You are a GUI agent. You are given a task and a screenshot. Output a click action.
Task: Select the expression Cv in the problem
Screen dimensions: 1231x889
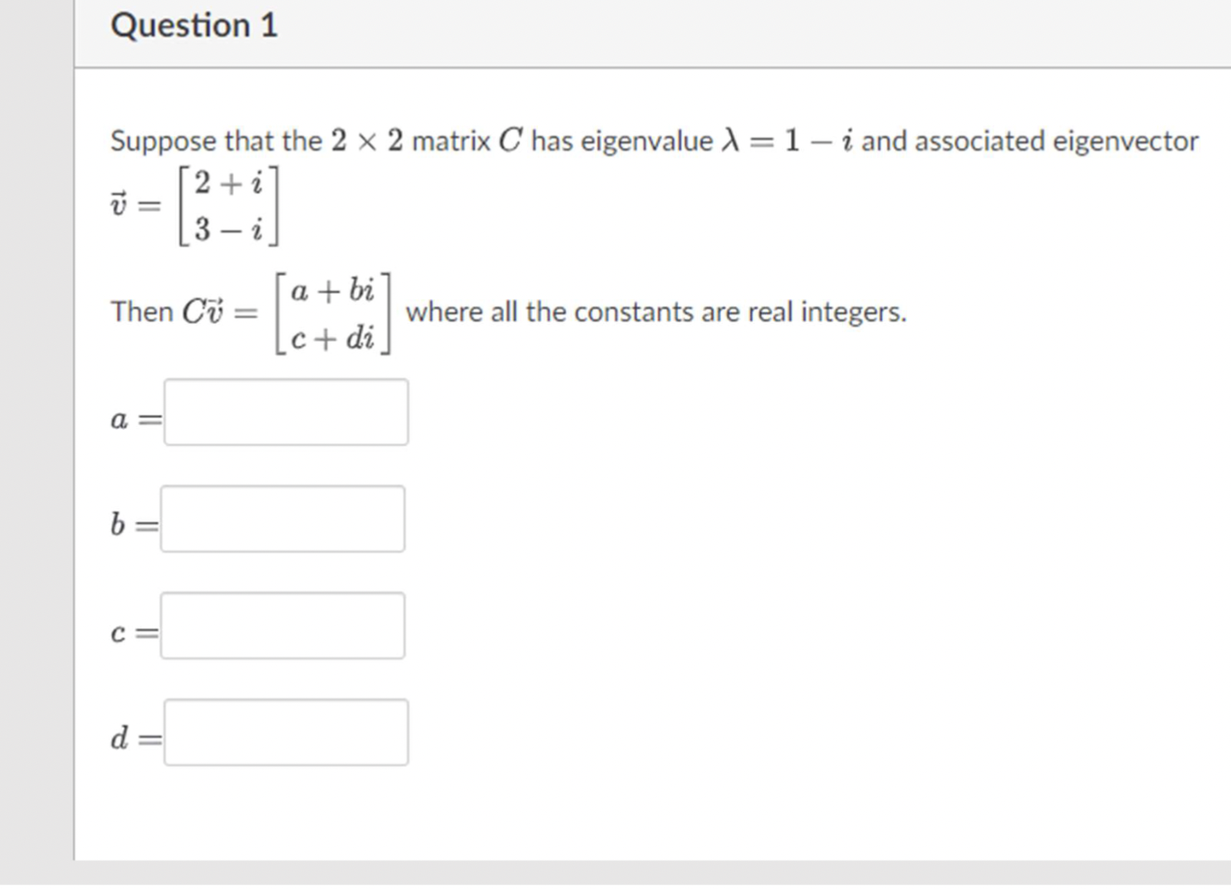pos(204,311)
